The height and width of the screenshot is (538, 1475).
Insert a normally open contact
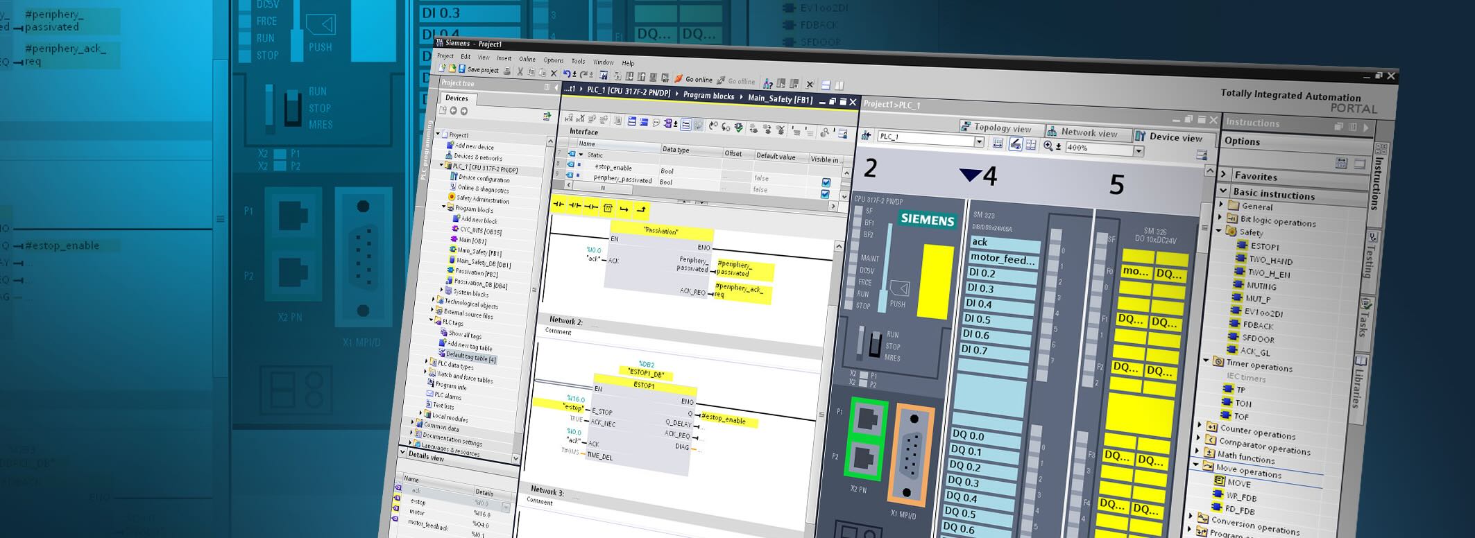pos(558,205)
